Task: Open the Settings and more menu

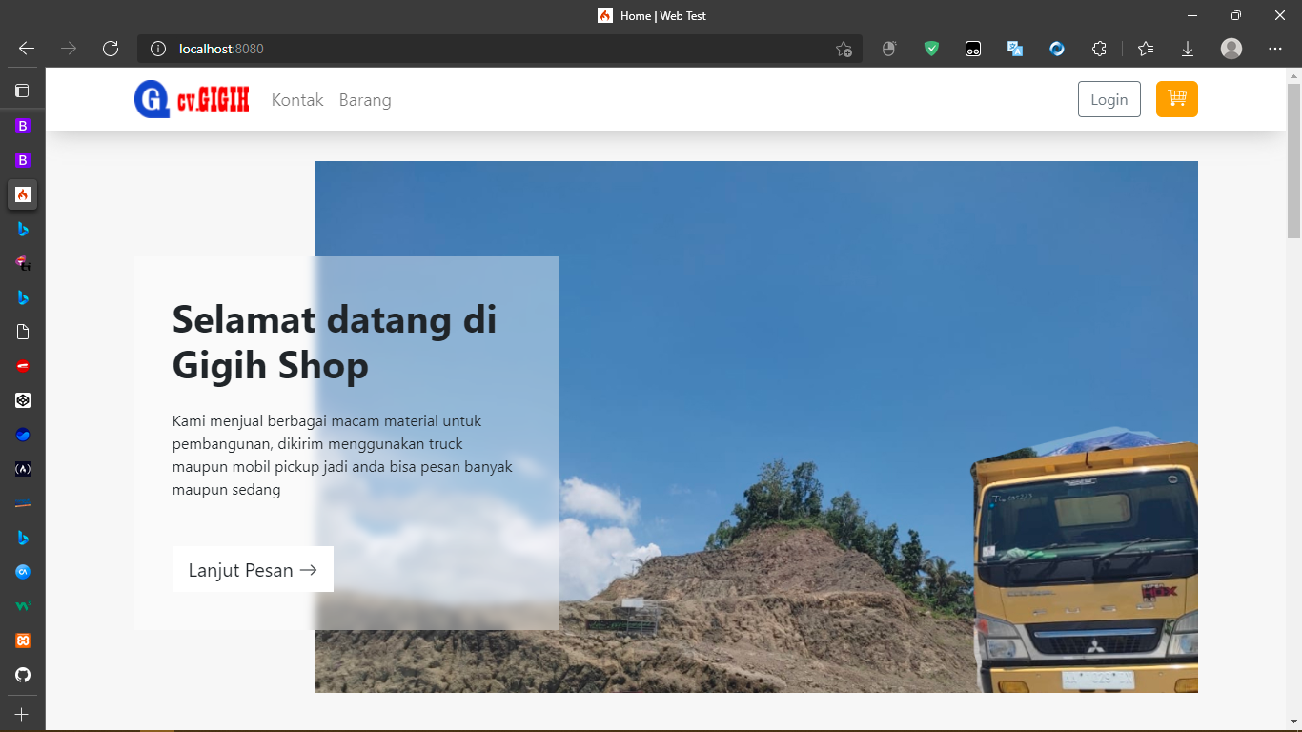Action: 1274,48
